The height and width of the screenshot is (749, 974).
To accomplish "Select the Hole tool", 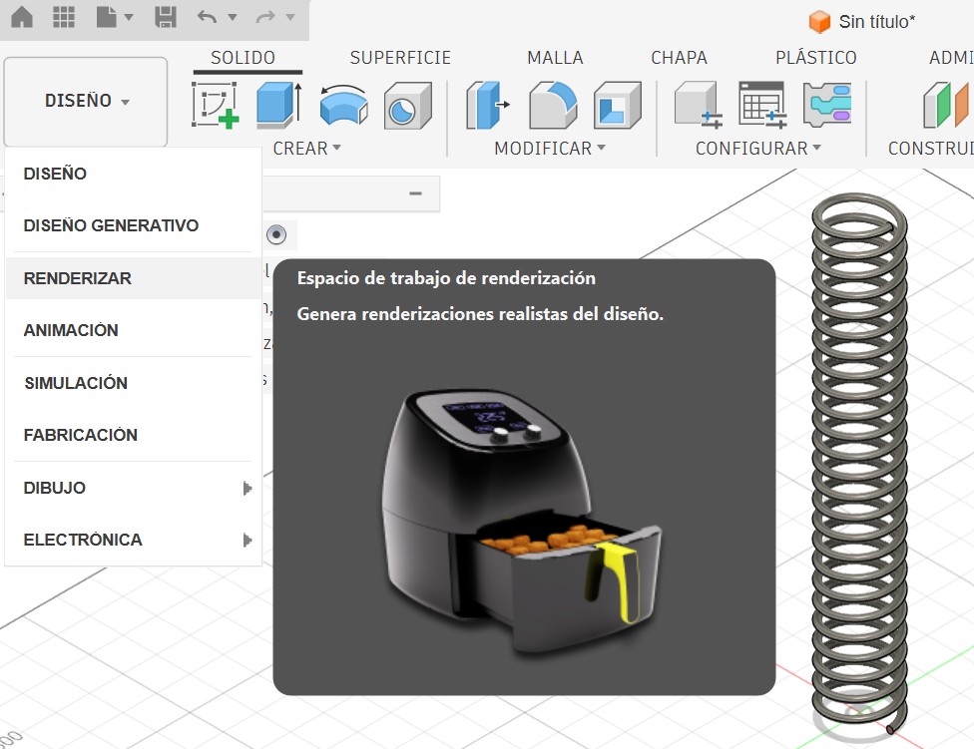I will (x=407, y=105).
